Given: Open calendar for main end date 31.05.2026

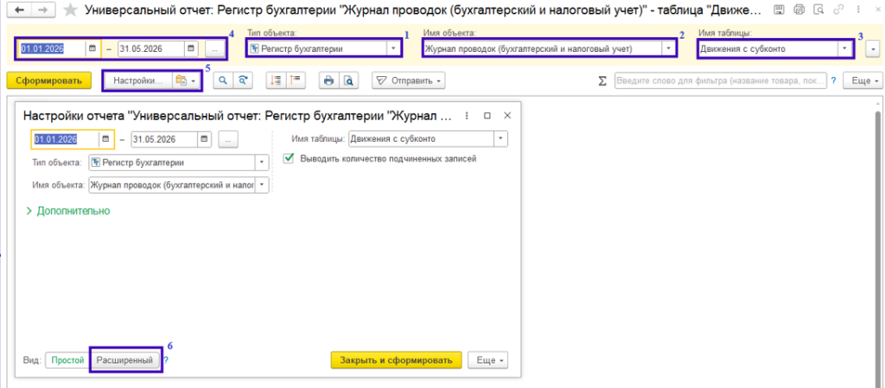Looking at the screenshot, I should pyautogui.click(x=191, y=49).
